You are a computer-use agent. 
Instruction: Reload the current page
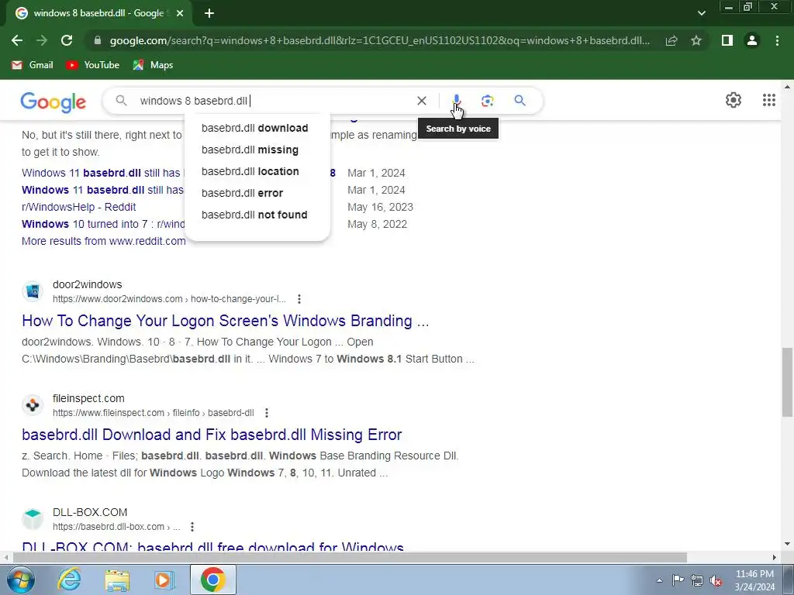[67, 40]
